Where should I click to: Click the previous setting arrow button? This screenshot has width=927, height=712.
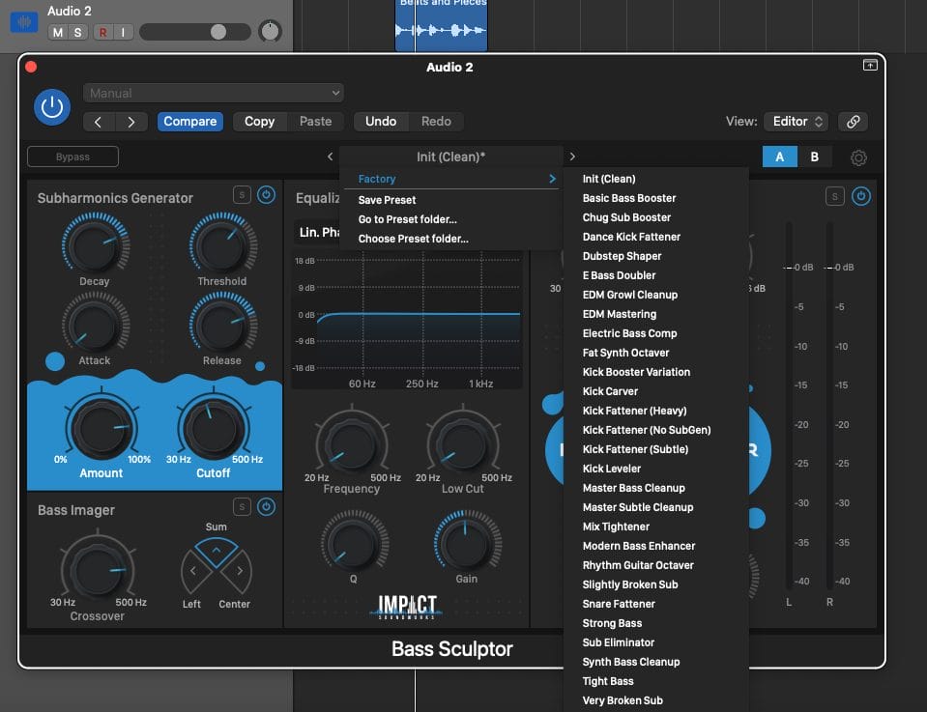click(x=98, y=122)
